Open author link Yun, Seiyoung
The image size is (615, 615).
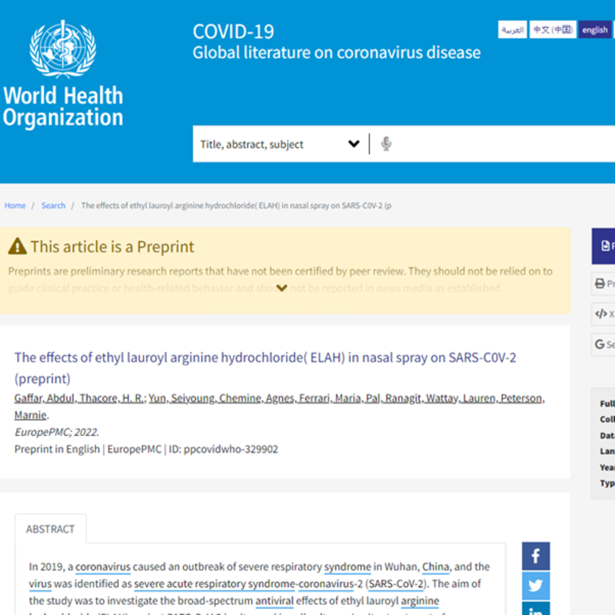click(x=181, y=398)
